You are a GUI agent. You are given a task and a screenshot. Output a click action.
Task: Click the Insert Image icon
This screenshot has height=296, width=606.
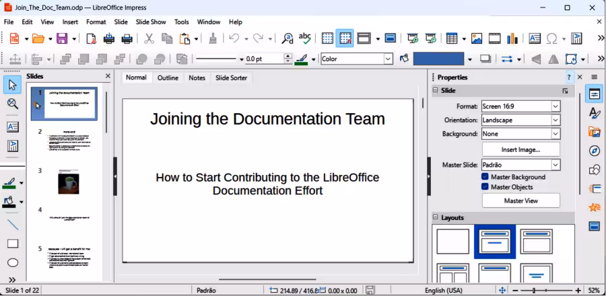pyautogui.click(x=477, y=38)
